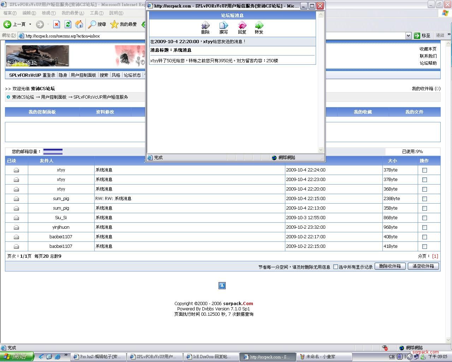The height and width of the screenshot is (362, 452).
Task: Open the 用户控制面板 navigation dropdown
Action: (83, 75)
